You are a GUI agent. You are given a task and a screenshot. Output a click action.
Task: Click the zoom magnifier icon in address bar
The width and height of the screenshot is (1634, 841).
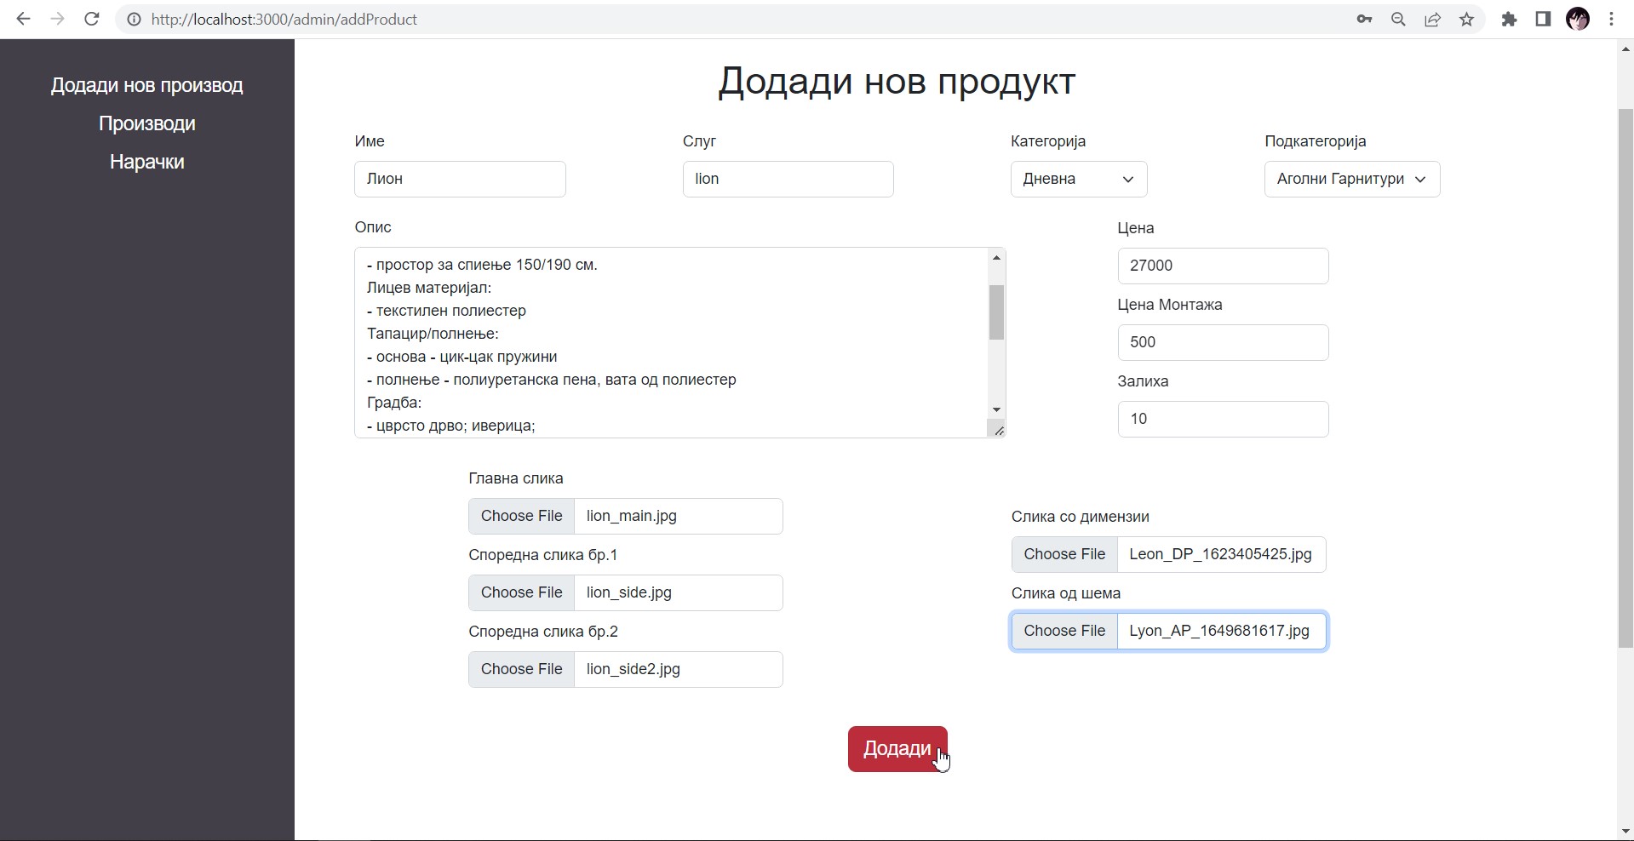point(1398,19)
